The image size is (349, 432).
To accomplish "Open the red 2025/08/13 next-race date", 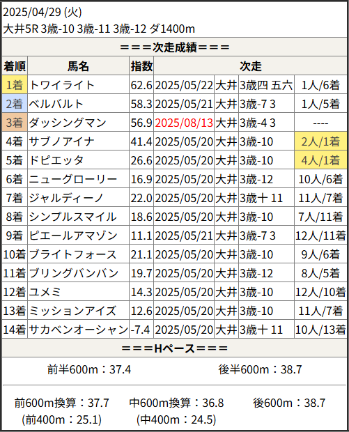I will point(184,123).
